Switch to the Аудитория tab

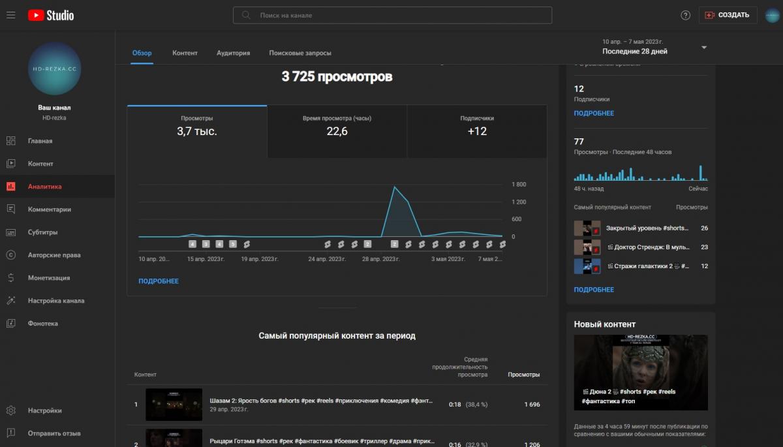click(233, 53)
